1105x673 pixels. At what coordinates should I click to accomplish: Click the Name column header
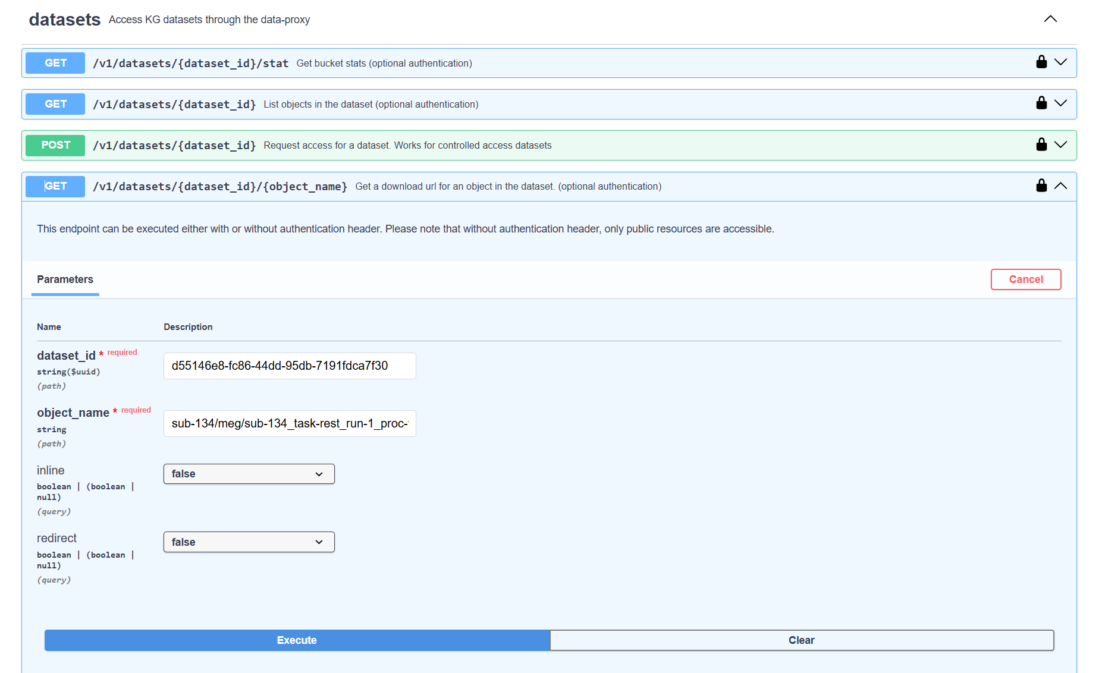(x=49, y=327)
